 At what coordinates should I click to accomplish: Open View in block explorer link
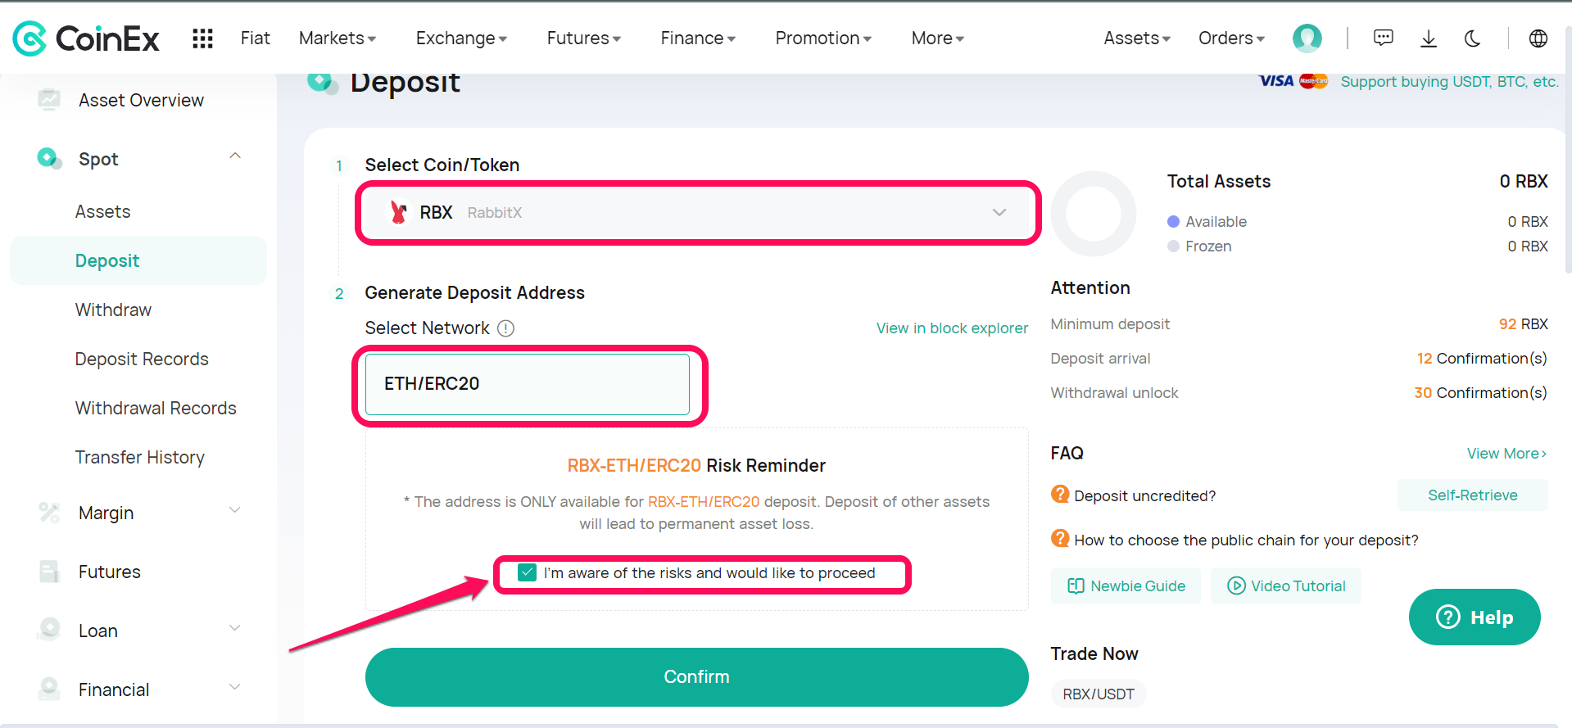point(952,328)
